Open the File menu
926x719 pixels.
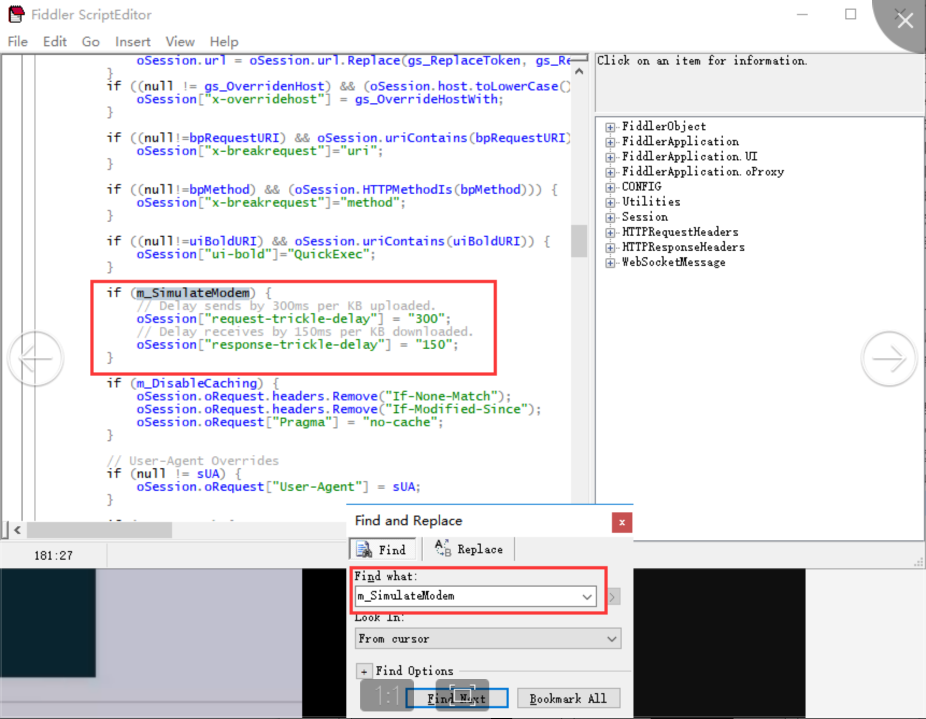pyautogui.click(x=18, y=41)
